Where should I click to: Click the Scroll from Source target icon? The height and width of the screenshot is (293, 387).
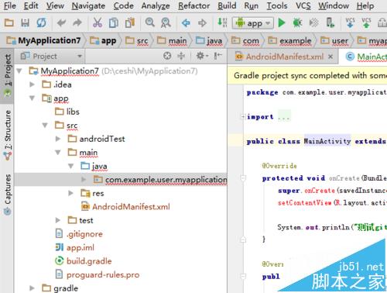(167, 56)
